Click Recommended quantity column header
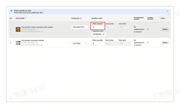 click(x=139, y=18)
